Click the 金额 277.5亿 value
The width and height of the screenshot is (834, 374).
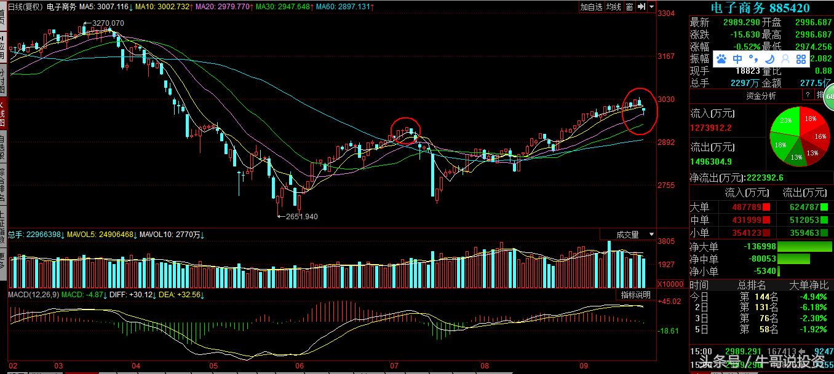click(816, 83)
